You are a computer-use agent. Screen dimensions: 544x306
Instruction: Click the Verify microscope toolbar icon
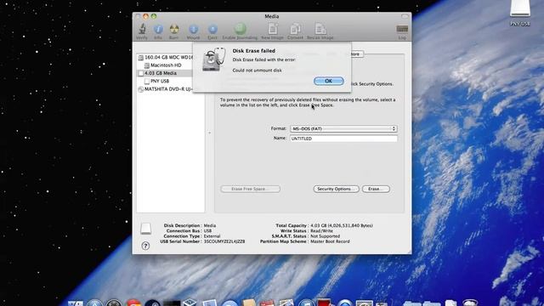(142, 29)
